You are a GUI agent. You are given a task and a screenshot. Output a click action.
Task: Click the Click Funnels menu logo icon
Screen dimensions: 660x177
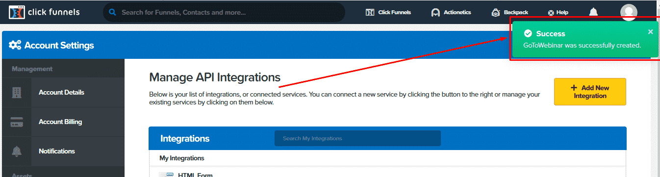pos(370,13)
